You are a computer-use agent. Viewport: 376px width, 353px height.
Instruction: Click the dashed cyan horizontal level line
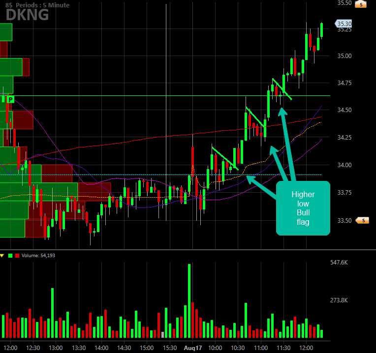[x=160, y=175]
